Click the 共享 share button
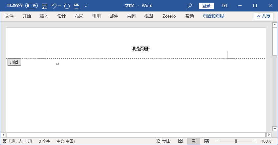 point(264,16)
